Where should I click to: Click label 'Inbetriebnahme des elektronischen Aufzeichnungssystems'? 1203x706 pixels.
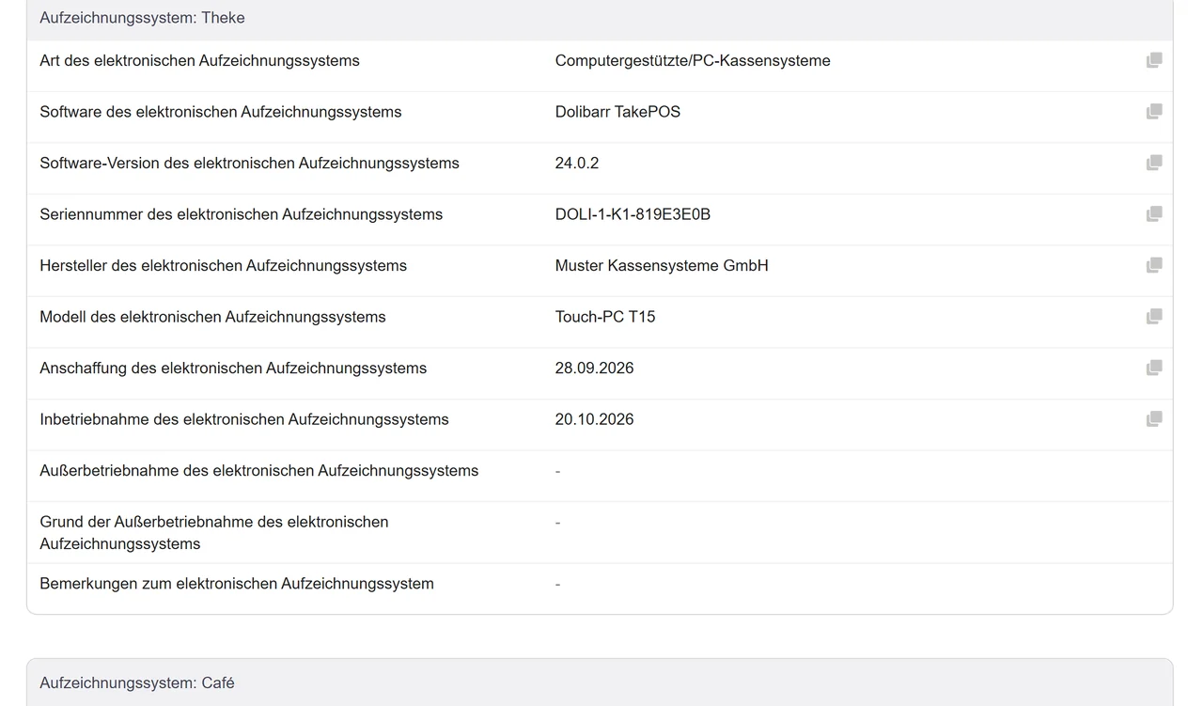(244, 419)
